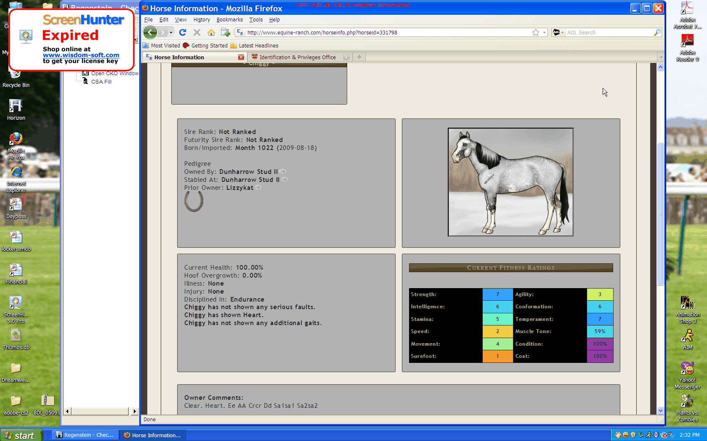Image resolution: width=707 pixels, height=441 pixels.
Task: Go to the home page icon
Action: [x=211, y=32]
